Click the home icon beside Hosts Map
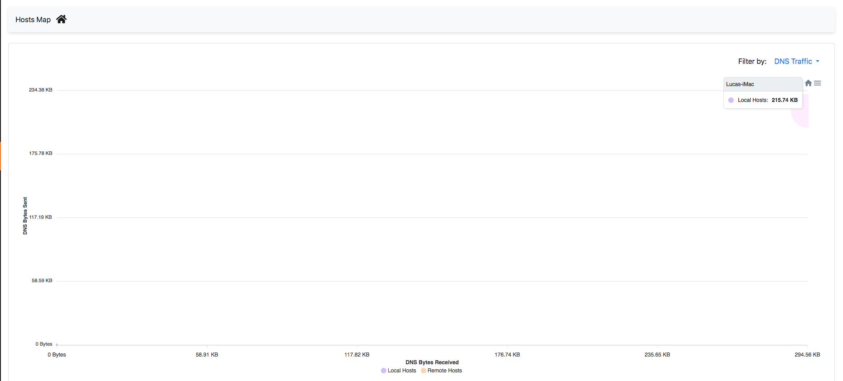Viewport: 843px width, 381px height. tap(61, 19)
